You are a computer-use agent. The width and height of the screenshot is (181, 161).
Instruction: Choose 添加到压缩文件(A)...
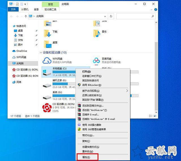click(103, 106)
